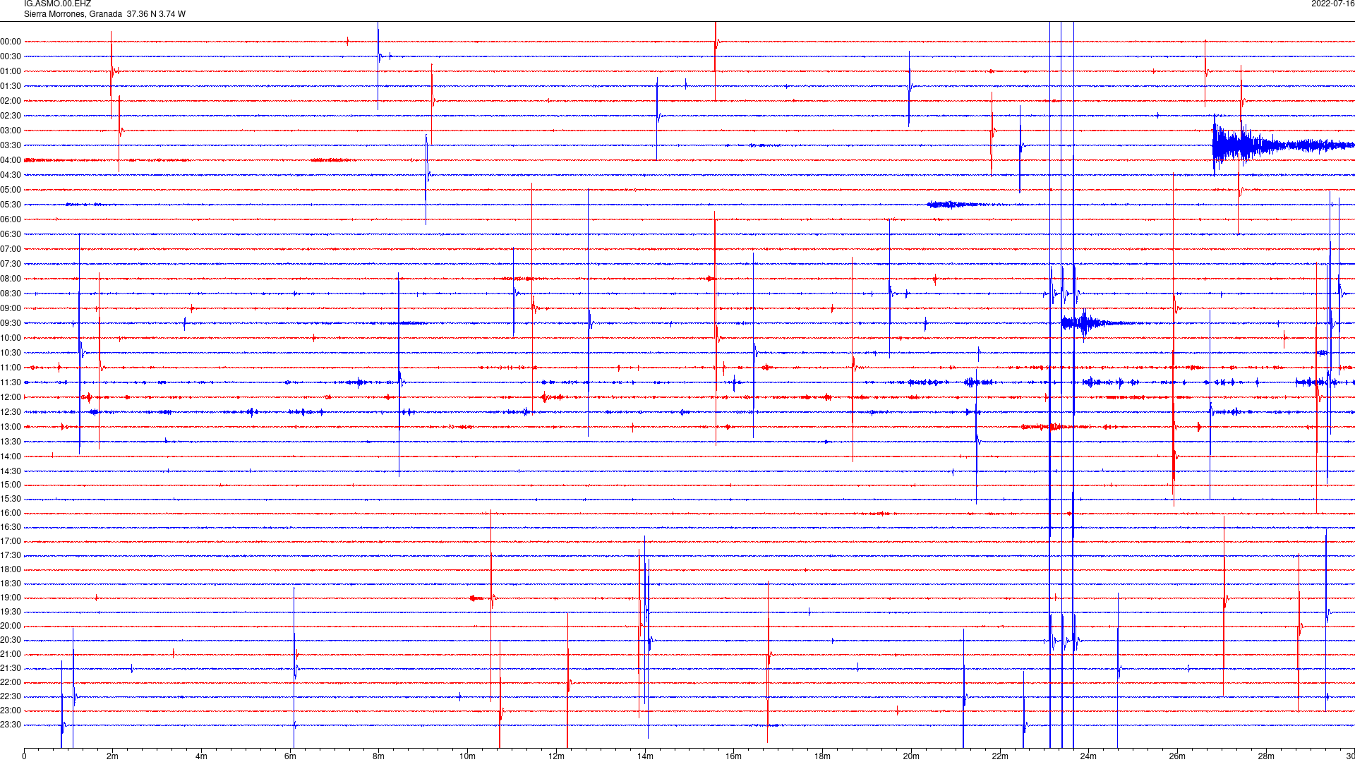Click the 20:00 time row label
Screen dimensions: 1355x762
coord(11,626)
